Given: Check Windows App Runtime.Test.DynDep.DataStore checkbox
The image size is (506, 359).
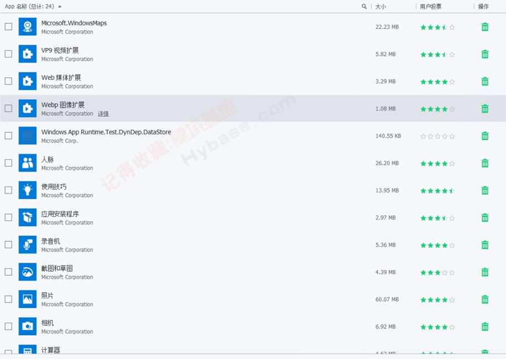Looking at the screenshot, I should pyautogui.click(x=8, y=136).
